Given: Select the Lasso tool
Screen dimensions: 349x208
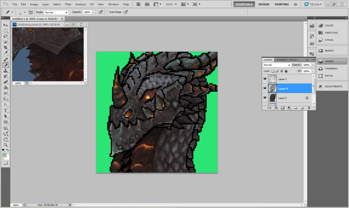Looking at the screenshot, I should 6,36.
